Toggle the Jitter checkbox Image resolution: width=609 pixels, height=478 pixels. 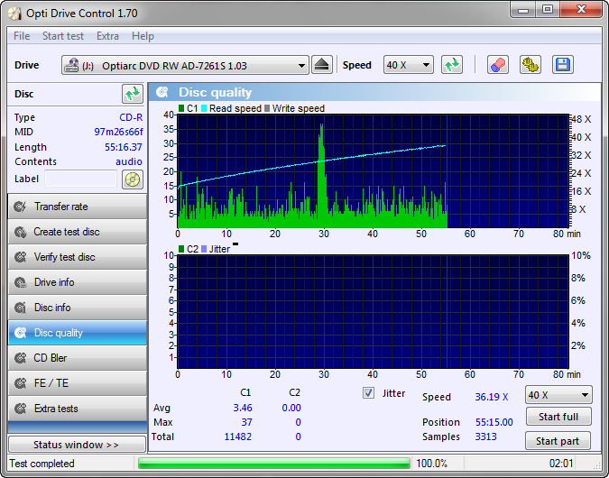[x=368, y=393]
